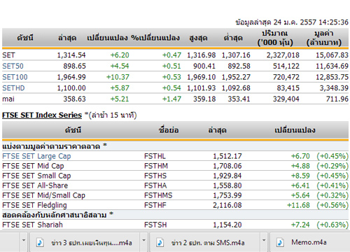This screenshot has height=252, width=350.
Task: Select SET volume 2,327,018
Action: pyautogui.click(x=283, y=55)
